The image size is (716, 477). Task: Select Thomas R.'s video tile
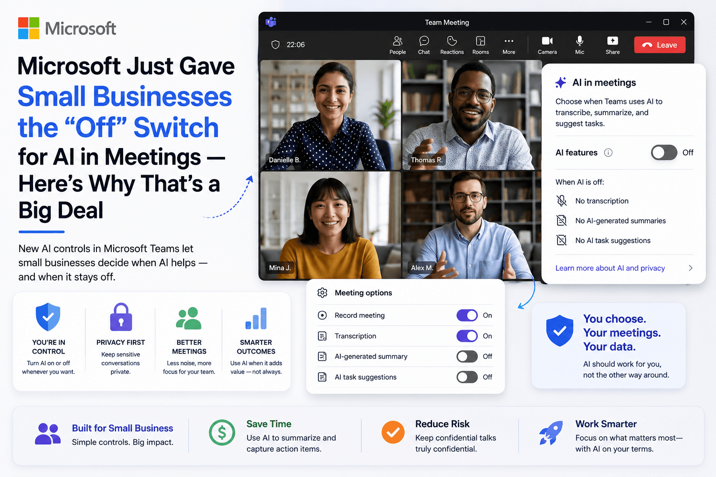click(x=472, y=115)
